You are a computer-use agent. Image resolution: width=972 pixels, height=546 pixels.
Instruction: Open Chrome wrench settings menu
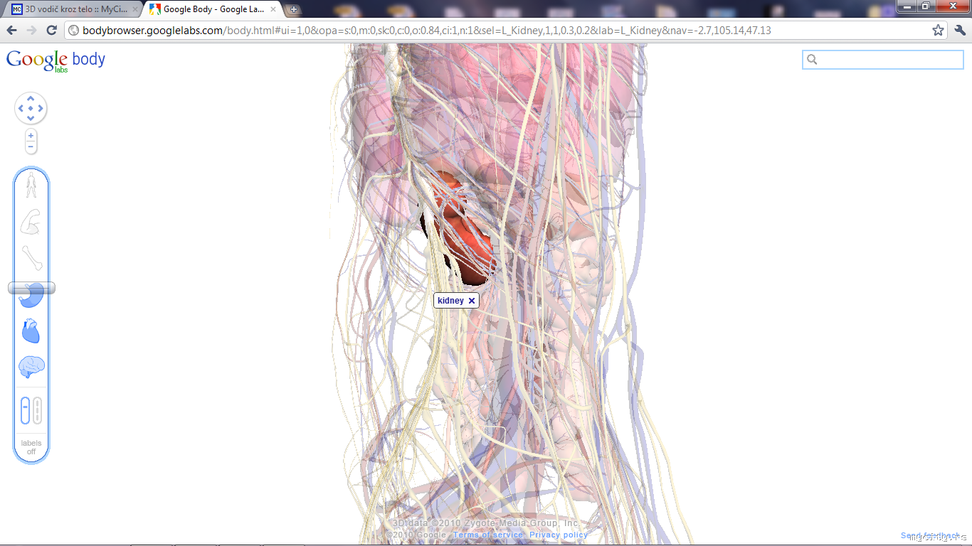[x=960, y=30]
